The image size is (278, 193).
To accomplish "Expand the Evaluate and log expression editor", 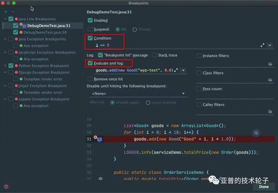I will coord(176,70).
